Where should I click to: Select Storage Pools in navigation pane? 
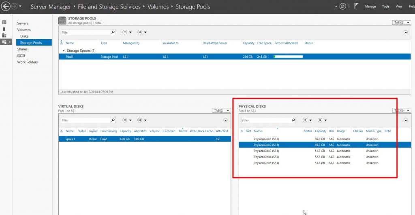tap(34, 42)
